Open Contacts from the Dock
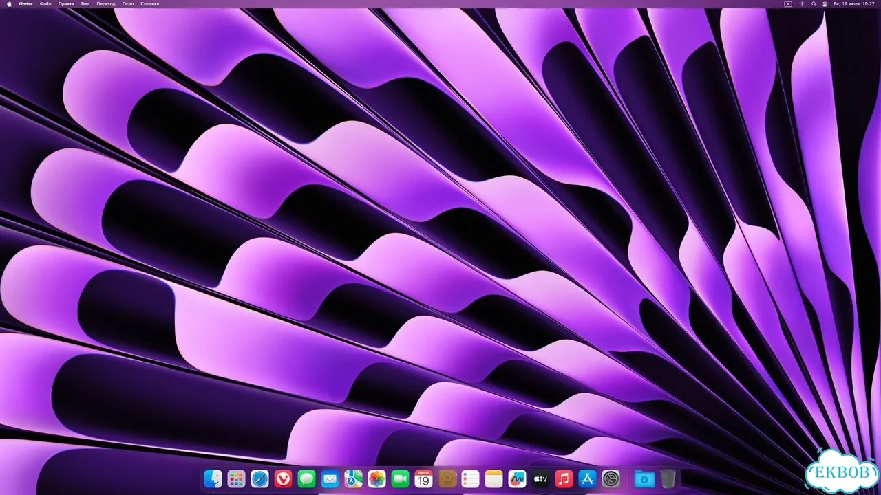This screenshot has height=495, width=881. (x=447, y=478)
